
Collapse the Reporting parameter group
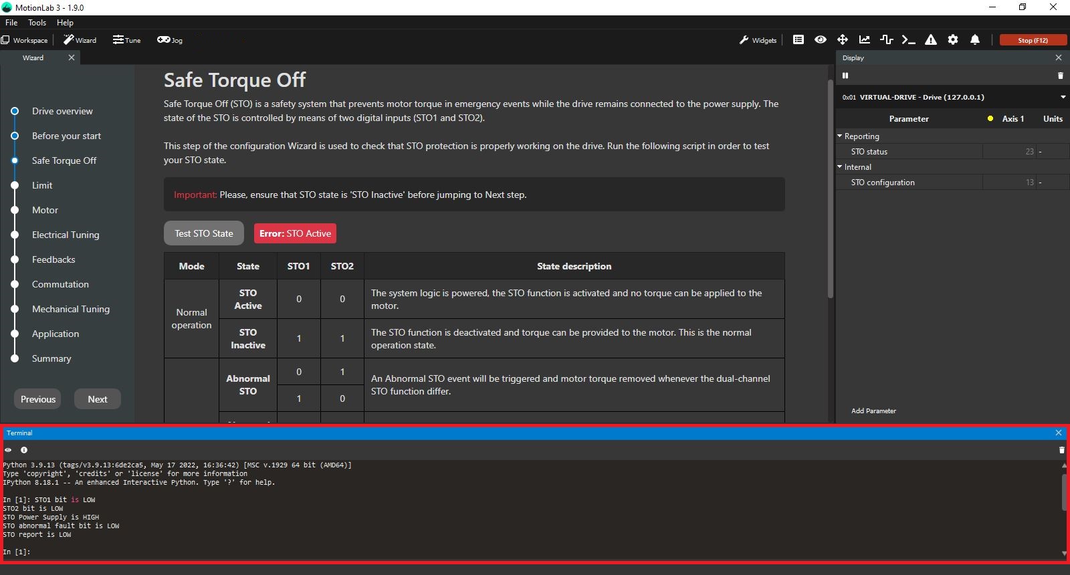pyautogui.click(x=840, y=136)
